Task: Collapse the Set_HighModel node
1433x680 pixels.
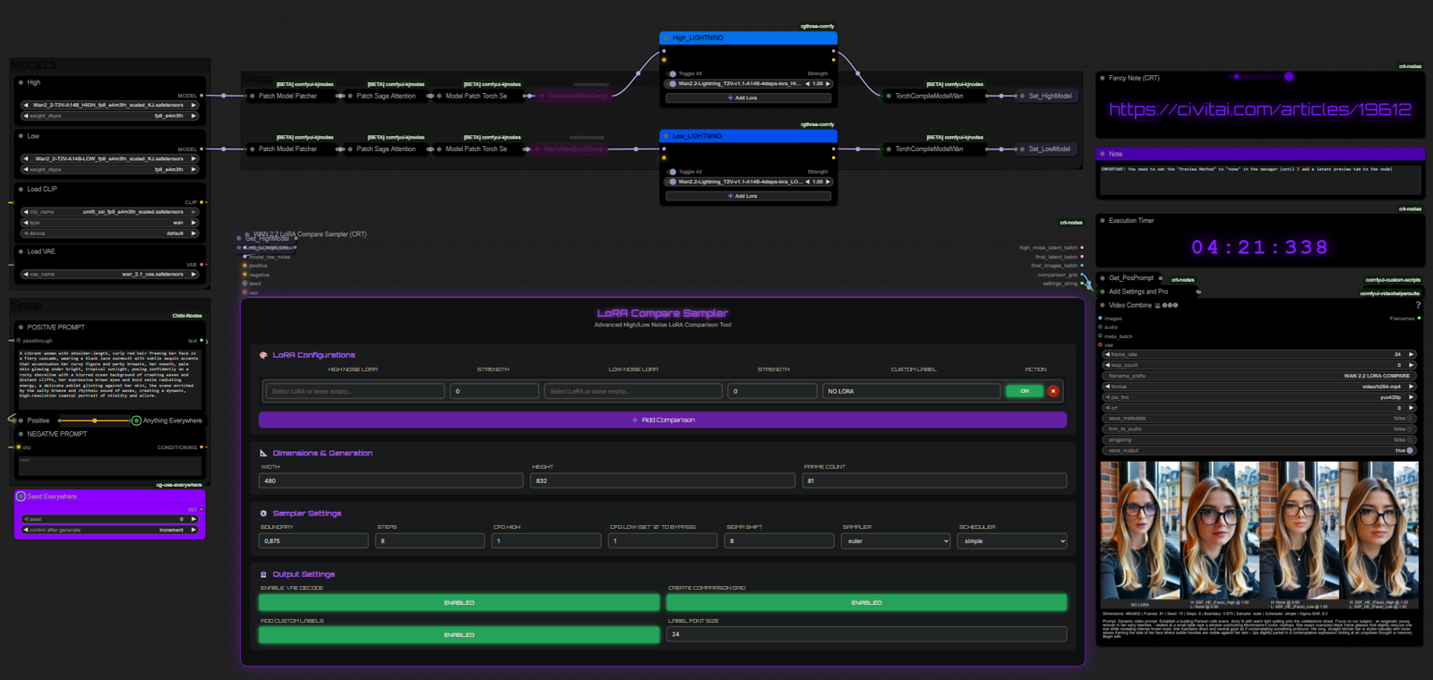Action: (1022, 96)
